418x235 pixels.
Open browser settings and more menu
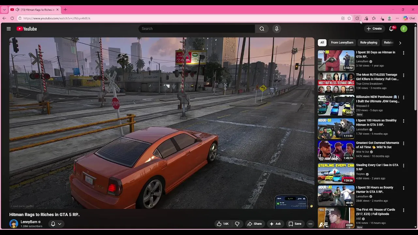pos(397,18)
